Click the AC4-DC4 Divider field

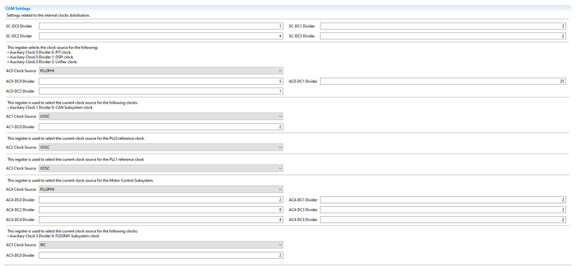tap(161, 220)
